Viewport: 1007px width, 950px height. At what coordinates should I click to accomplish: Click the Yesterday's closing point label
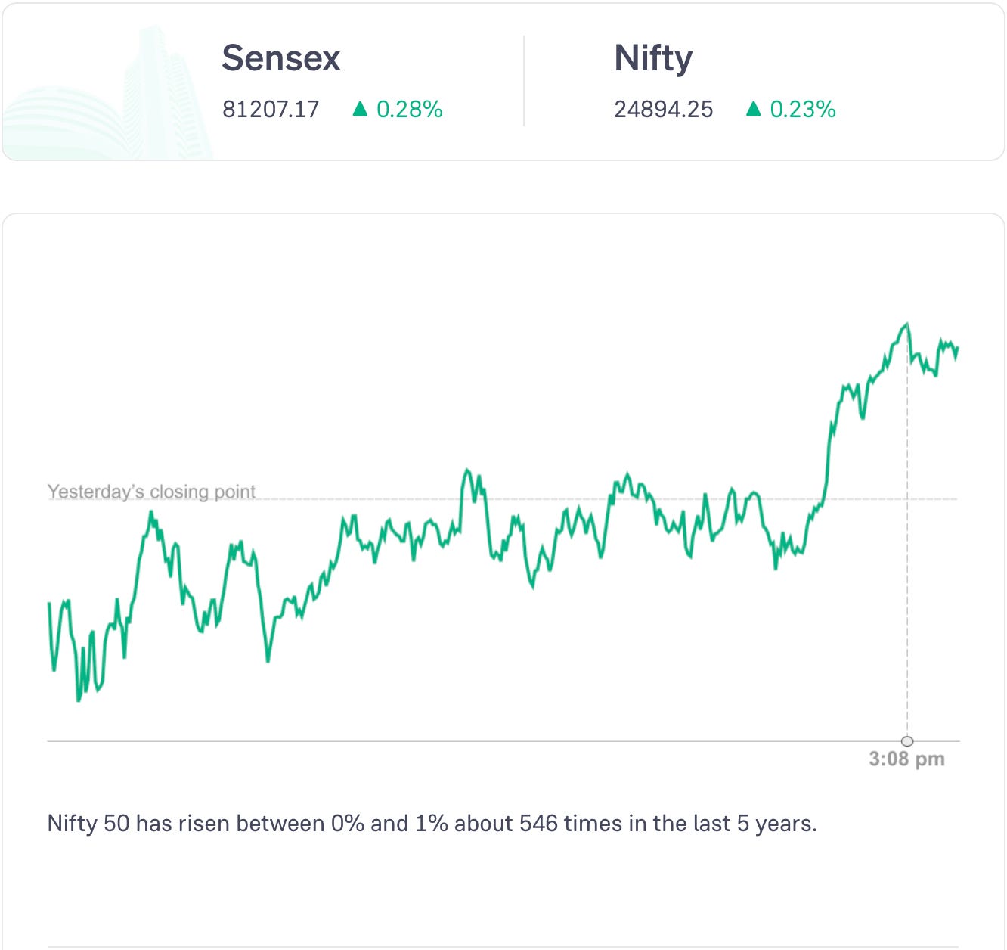point(151,492)
